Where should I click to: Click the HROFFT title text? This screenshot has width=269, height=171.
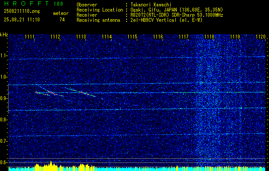pyautogui.click(x=27, y=3)
